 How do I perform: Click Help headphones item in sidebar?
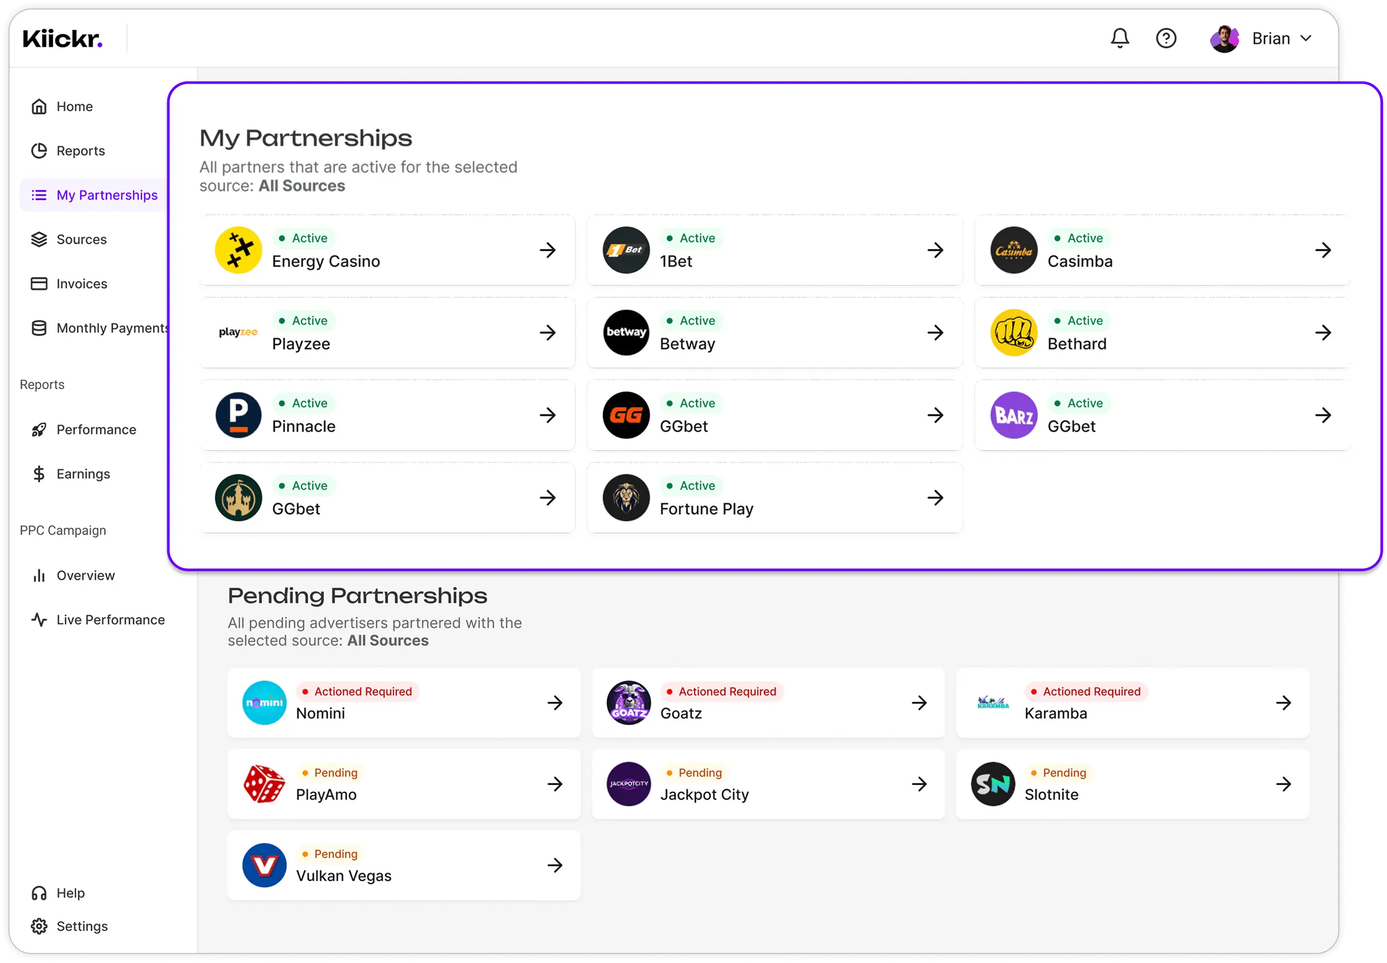coord(40,893)
